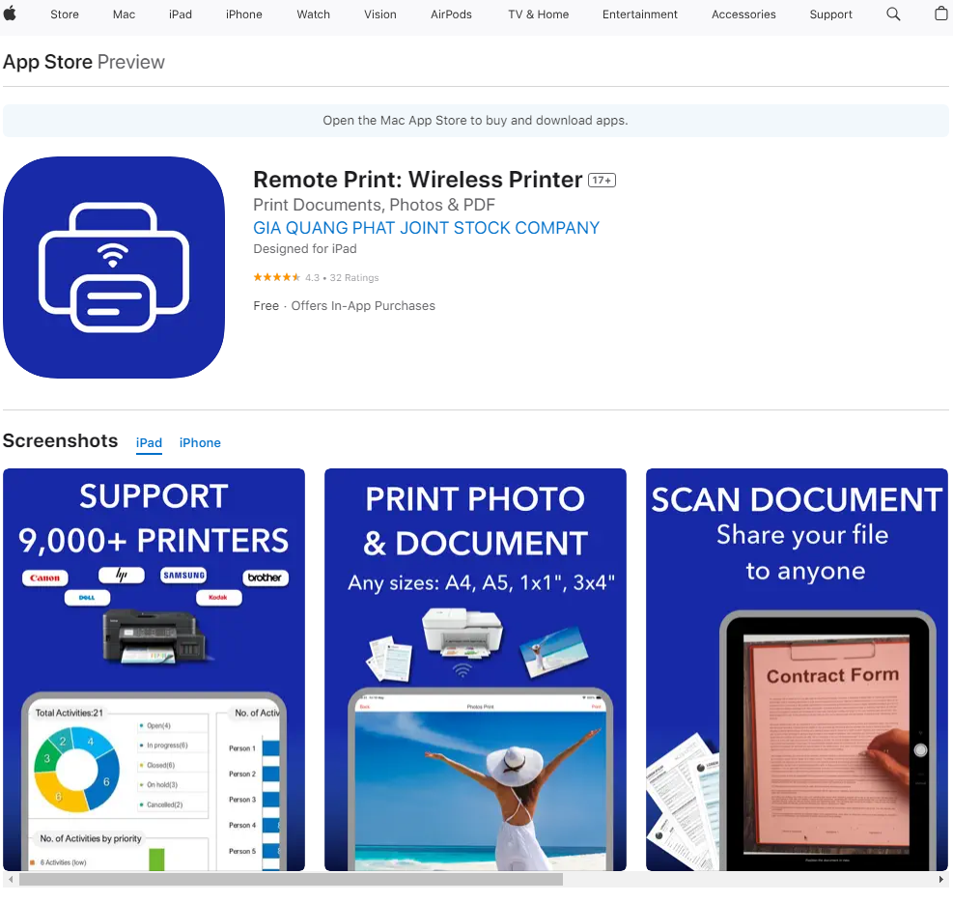
Task: Open the GIA QUANG PHAT developer link
Action: 426,228
